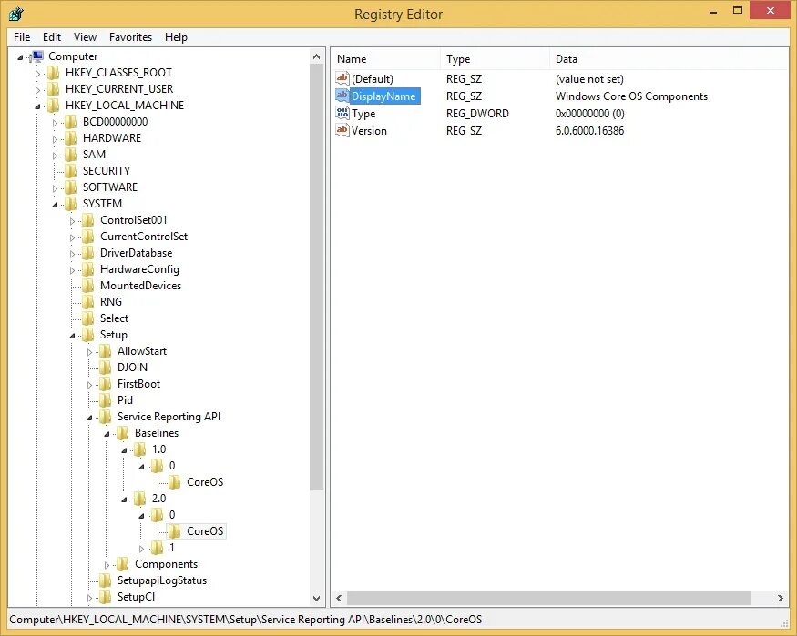Expand the SetupCl key
Image resolution: width=797 pixels, height=636 pixels.
pyautogui.click(x=89, y=598)
